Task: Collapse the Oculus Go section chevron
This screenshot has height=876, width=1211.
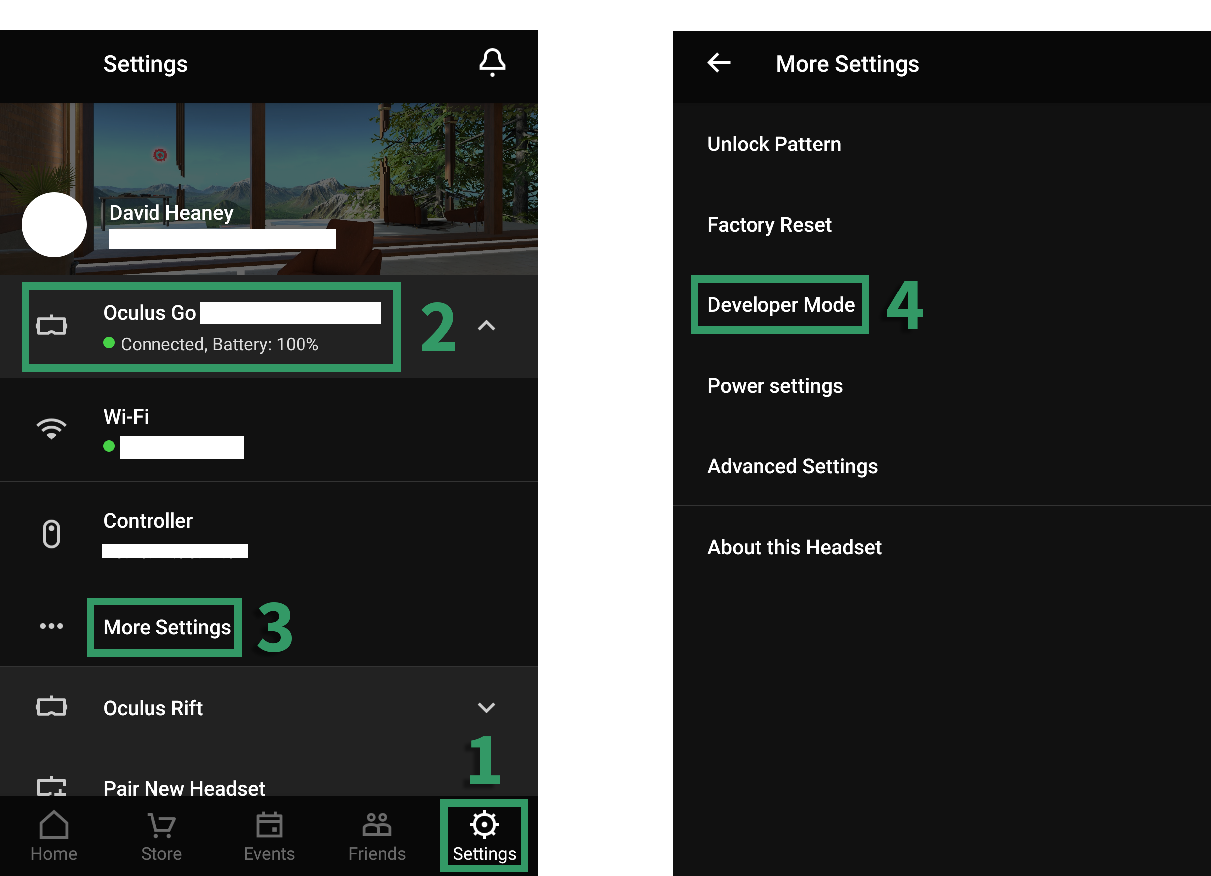Action: tap(486, 325)
